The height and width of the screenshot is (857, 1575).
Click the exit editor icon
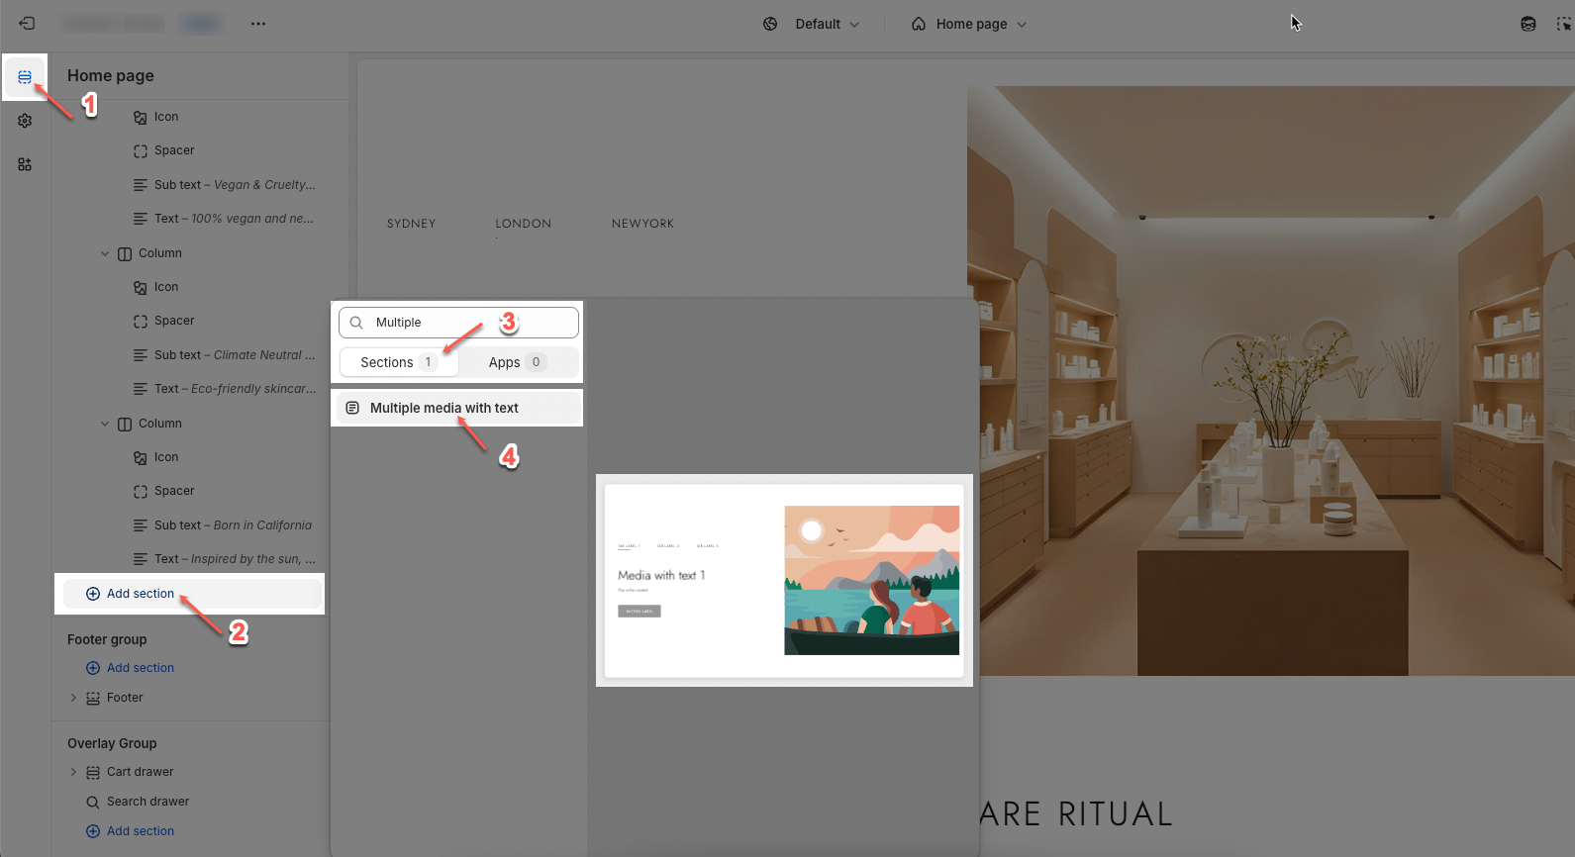pos(27,24)
